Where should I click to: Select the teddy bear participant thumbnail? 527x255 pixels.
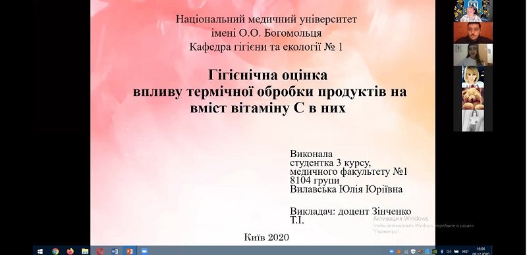click(x=473, y=99)
